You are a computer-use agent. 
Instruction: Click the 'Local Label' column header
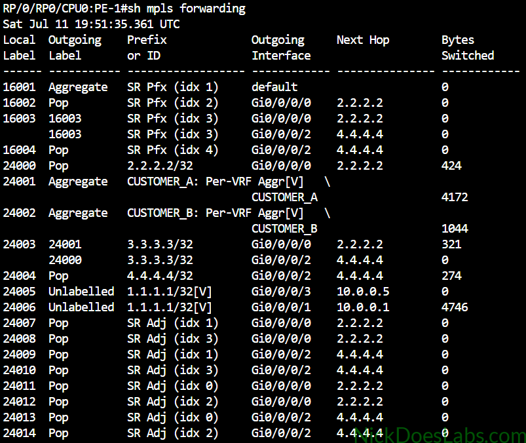click(x=19, y=47)
